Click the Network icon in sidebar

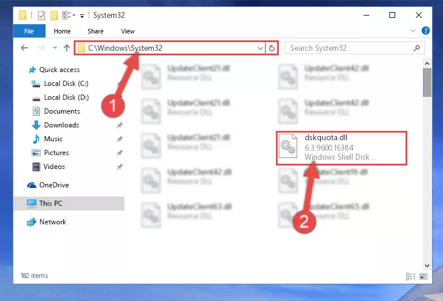(31, 222)
